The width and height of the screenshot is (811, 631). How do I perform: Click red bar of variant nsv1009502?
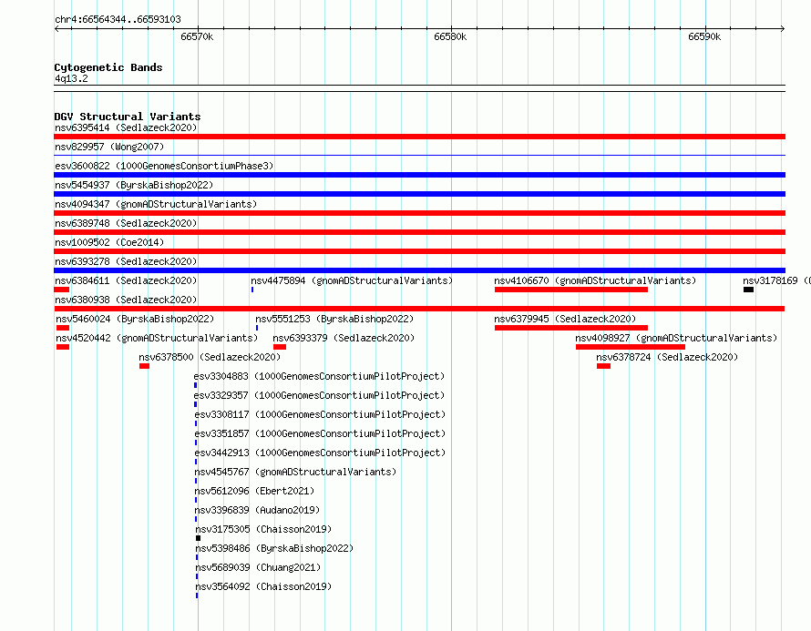coord(419,251)
